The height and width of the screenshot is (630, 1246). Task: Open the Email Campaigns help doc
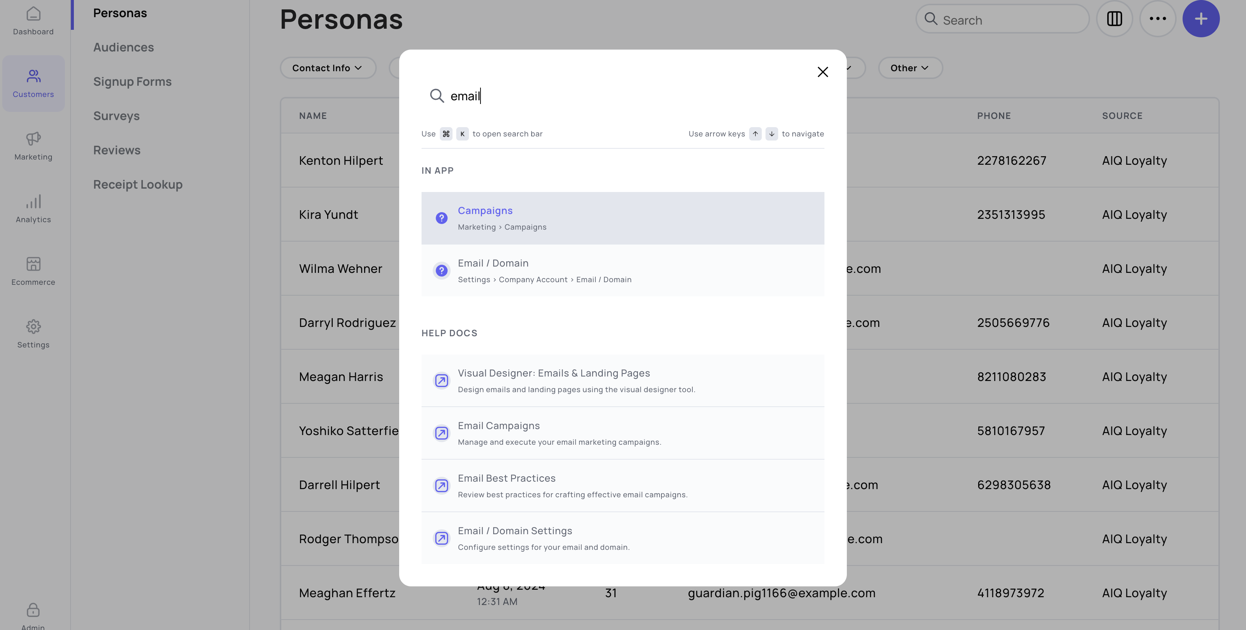click(623, 433)
